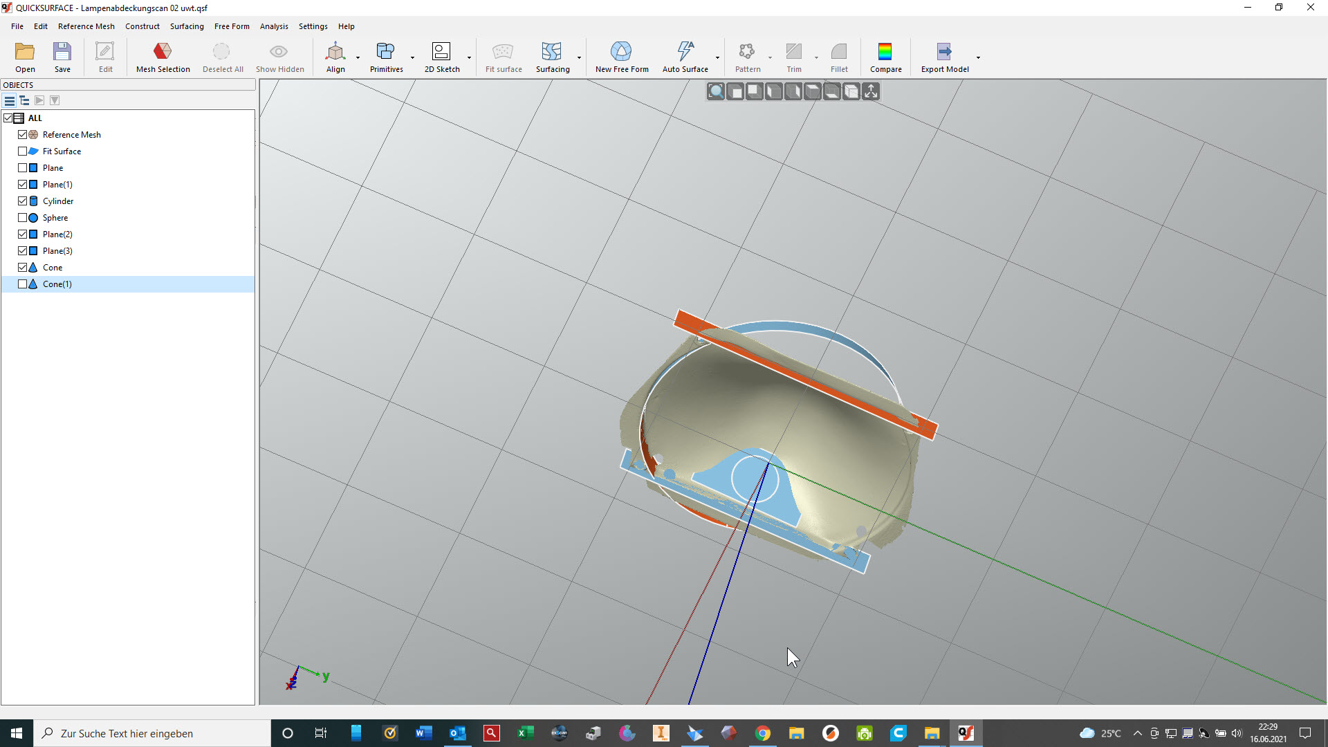Expand the Export Model dropdown arrow

pyautogui.click(x=978, y=57)
